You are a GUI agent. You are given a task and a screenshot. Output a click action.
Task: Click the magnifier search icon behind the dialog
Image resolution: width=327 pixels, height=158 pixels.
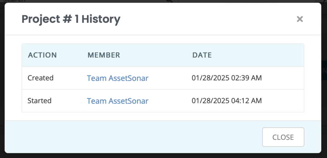pyautogui.click(x=170, y=1)
